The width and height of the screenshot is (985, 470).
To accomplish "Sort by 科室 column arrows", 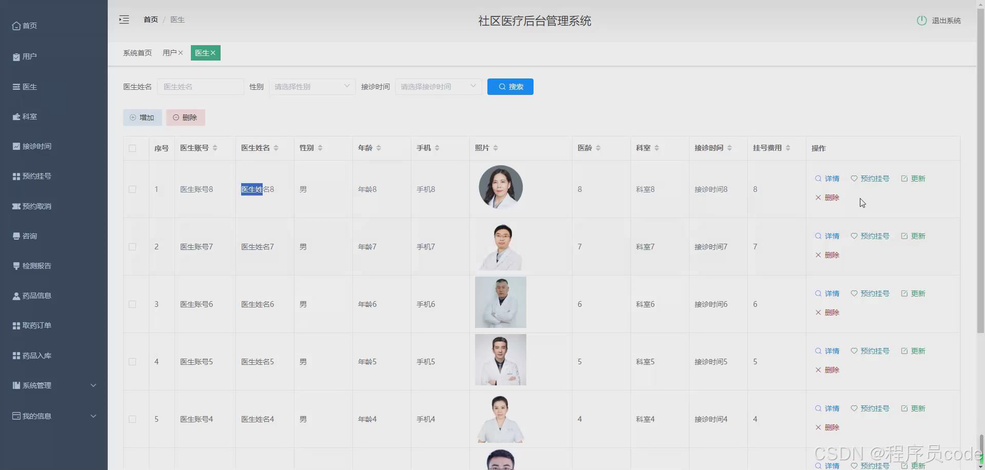I will 657,148.
